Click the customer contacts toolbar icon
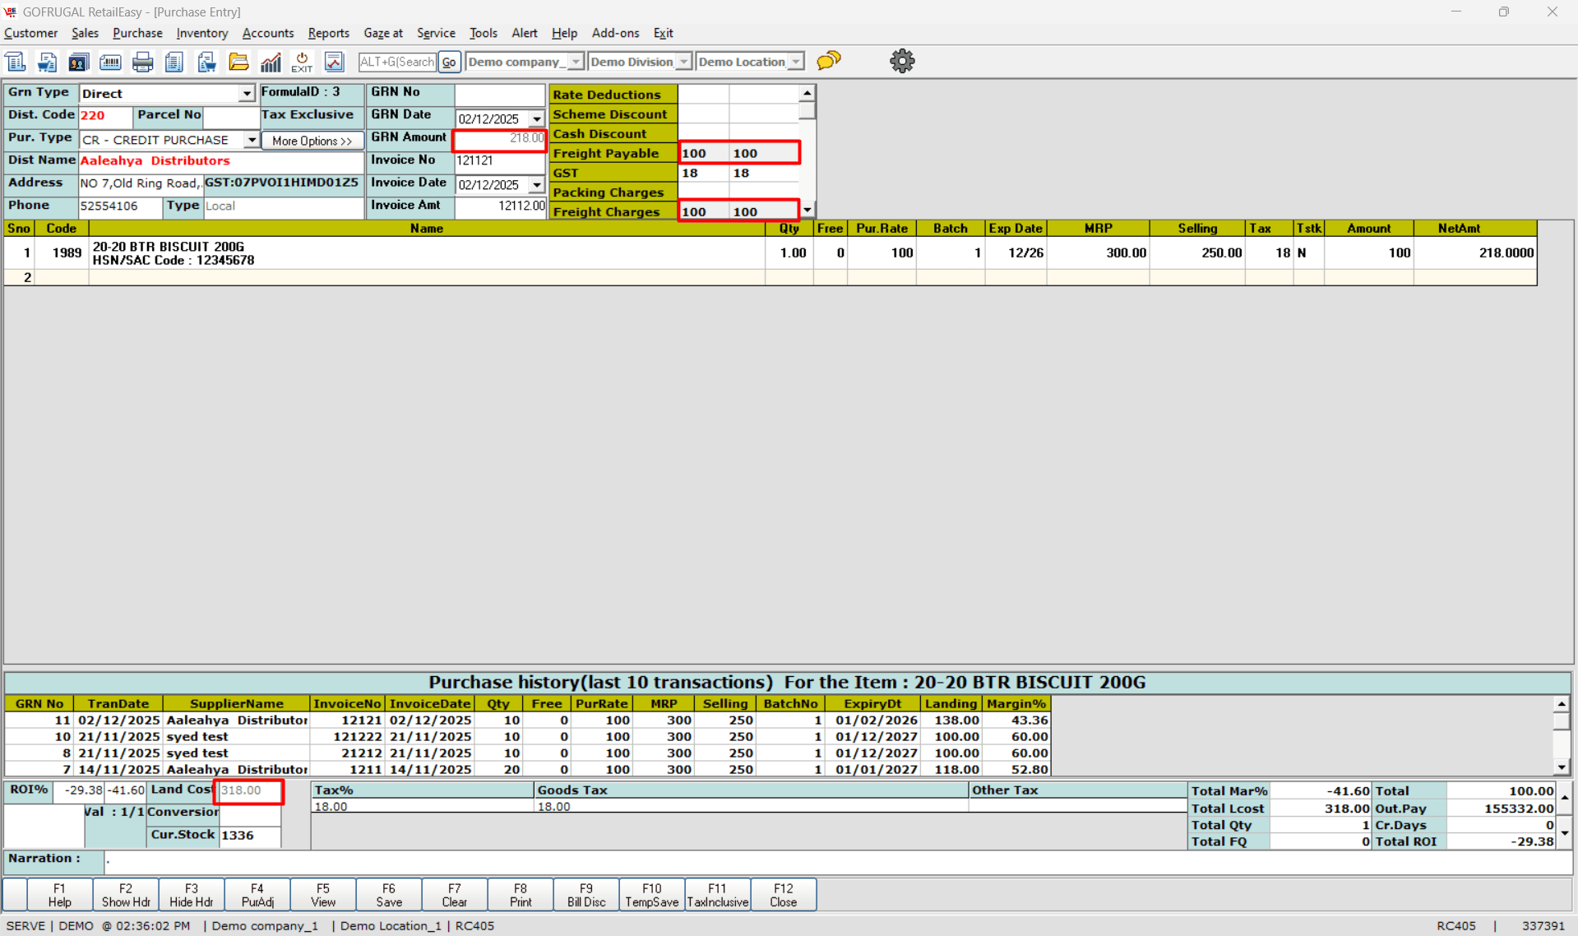Screen dimensions: 1578x936 click(78, 62)
